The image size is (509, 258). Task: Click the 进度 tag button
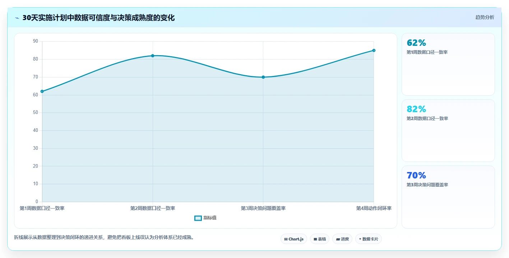click(x=342, y=239)
